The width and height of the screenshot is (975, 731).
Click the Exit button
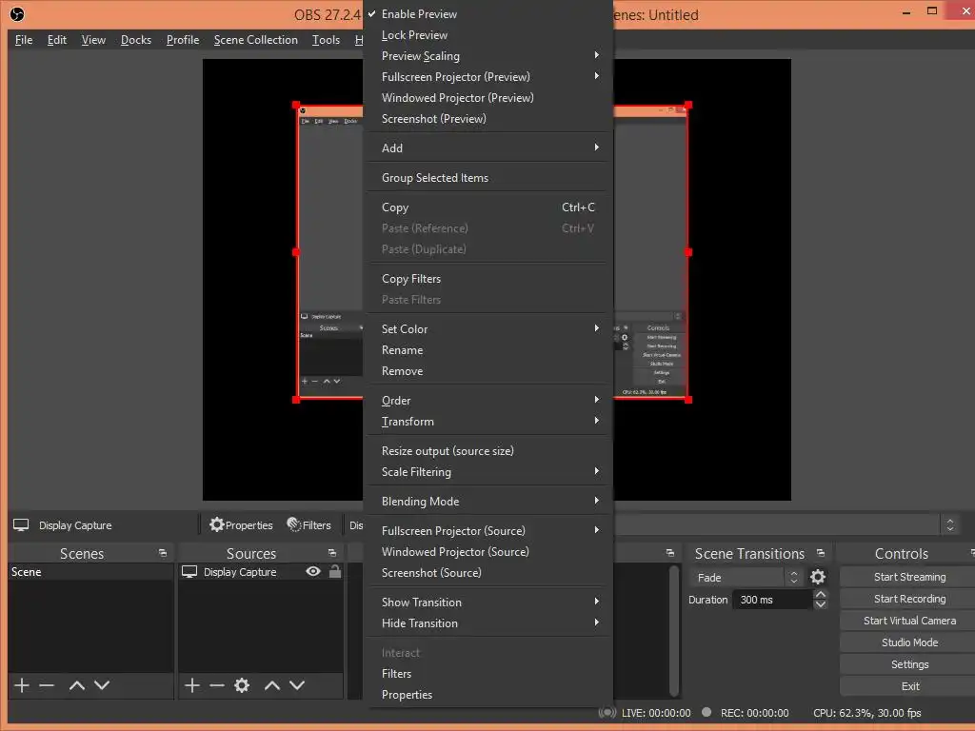(909, 686)
